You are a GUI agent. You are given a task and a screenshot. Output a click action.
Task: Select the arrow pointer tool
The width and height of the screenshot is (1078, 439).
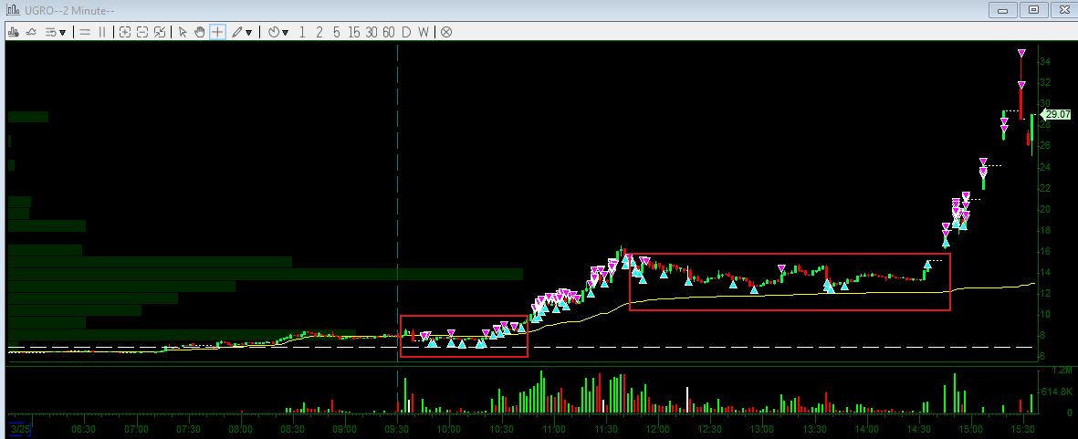[x=183, y=32]
